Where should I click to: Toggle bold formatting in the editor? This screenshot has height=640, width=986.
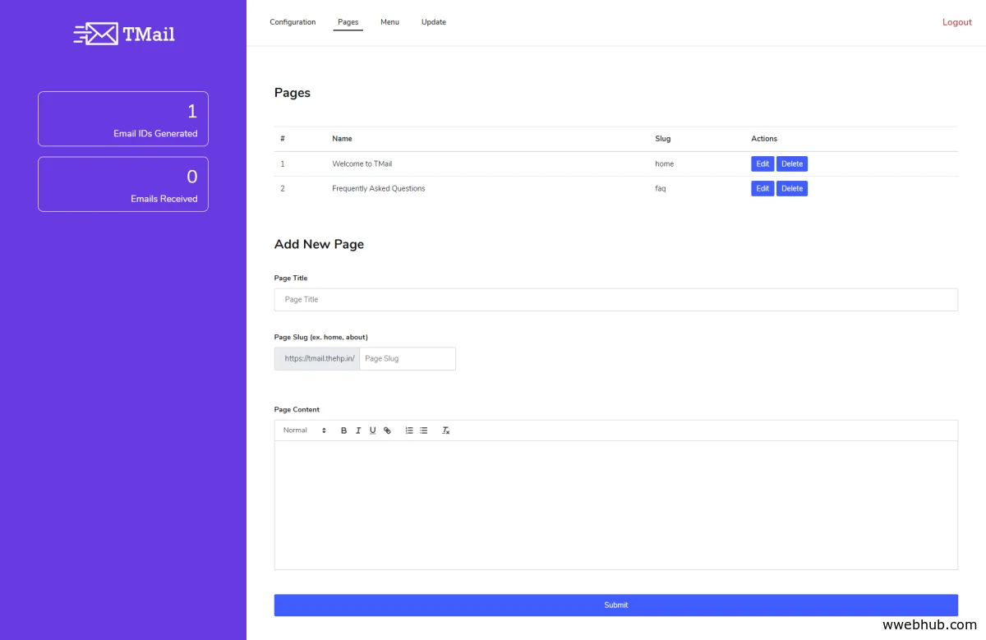click(343, 431)
